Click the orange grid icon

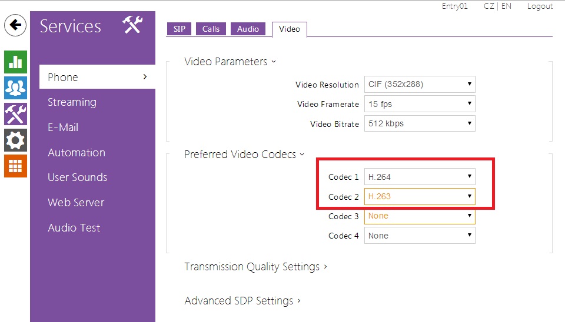(x=15, y=166)
